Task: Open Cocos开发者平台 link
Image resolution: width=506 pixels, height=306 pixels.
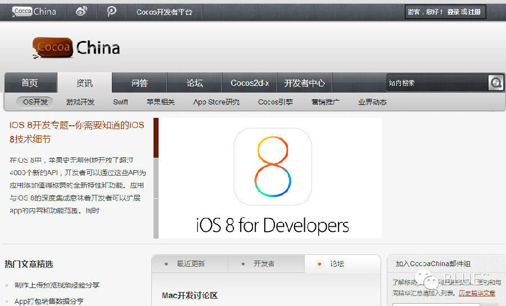Action: (164, 12)
